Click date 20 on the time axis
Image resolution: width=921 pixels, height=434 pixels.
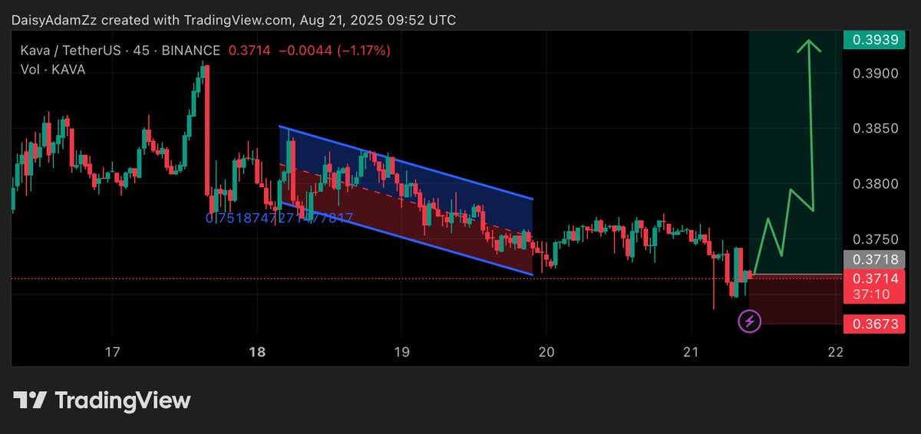(546, 352)
